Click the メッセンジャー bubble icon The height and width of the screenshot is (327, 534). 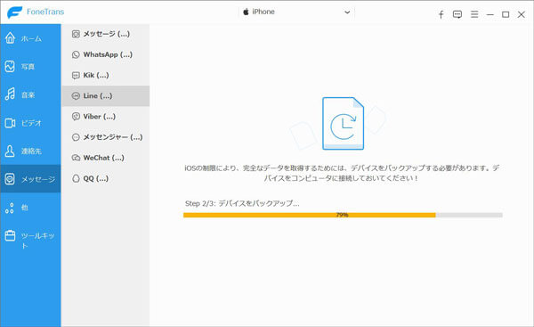pos(76,137)
